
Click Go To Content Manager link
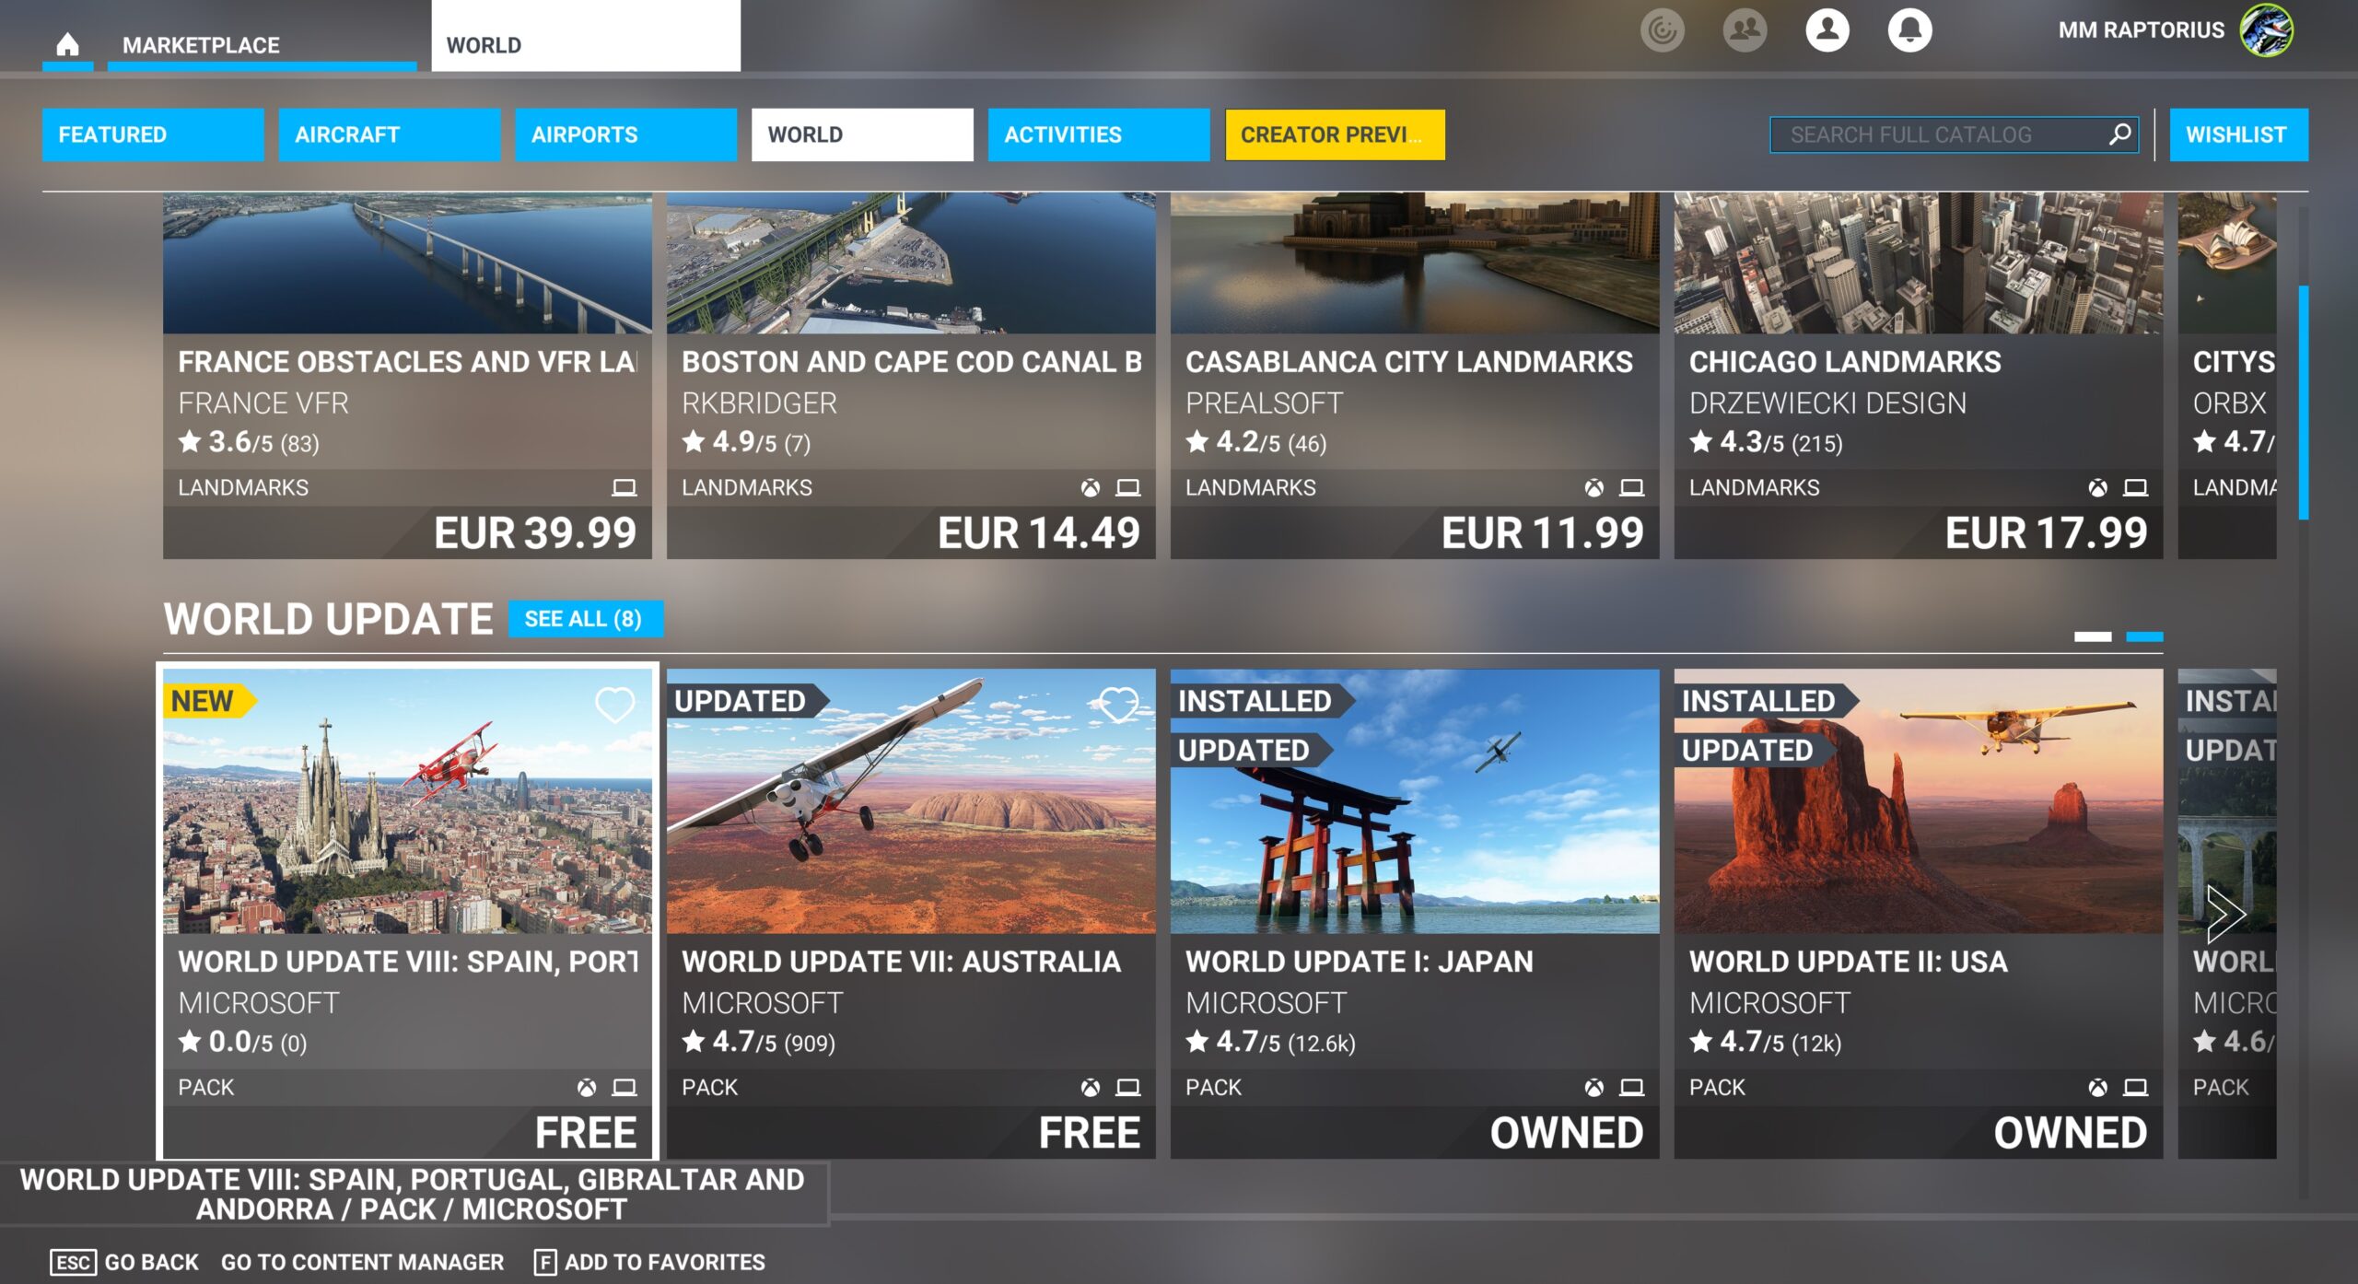(x=362, y=1262)
